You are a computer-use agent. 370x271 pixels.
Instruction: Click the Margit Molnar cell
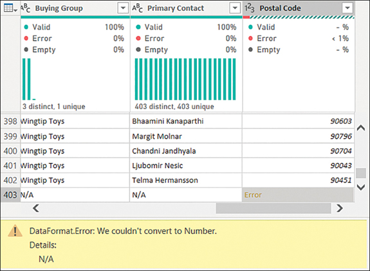point(186,136)
